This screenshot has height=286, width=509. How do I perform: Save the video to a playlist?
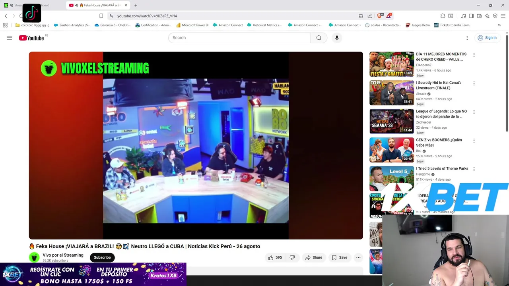(x=340, y=257)
